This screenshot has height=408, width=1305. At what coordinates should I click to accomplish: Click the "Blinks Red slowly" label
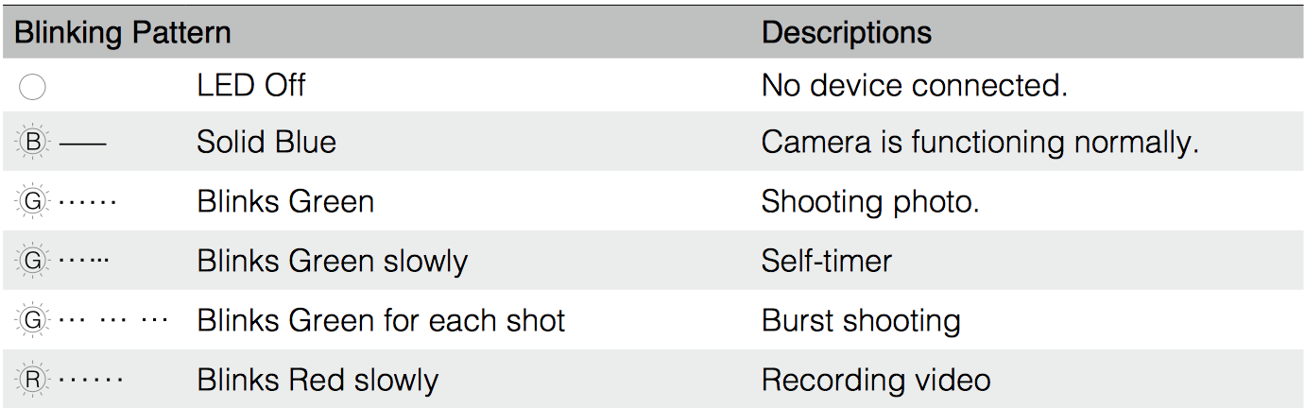coord(318,380)
